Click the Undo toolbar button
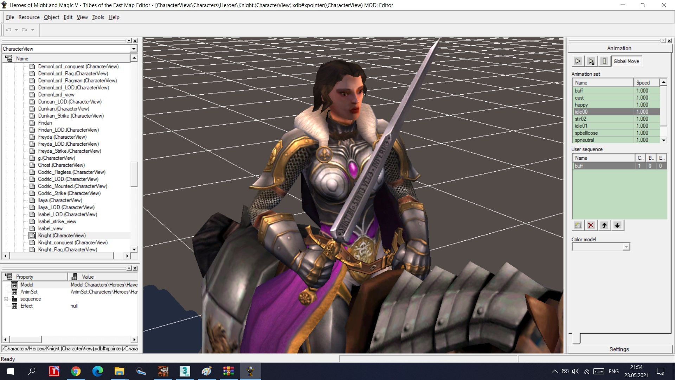The height and width of the screenshot is (380, 675). (x=8, y=30)
